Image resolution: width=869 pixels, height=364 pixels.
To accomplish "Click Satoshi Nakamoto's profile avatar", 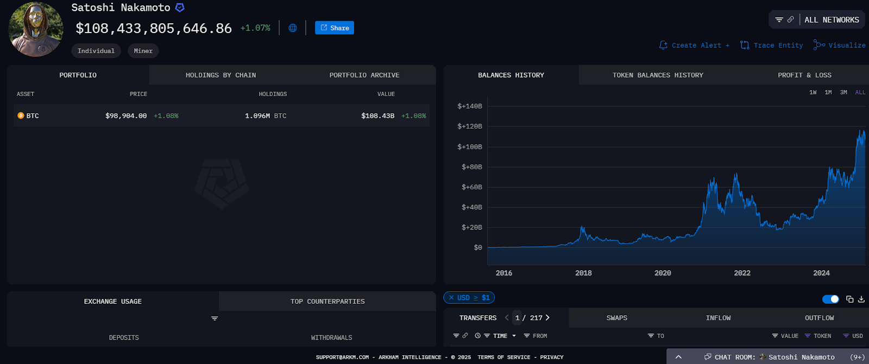I will tap(36, 29).
